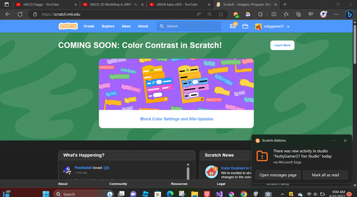Viewport: 357px width, 197px height.
Task: Open the volume control tray icon
Action: click(315, 194)
